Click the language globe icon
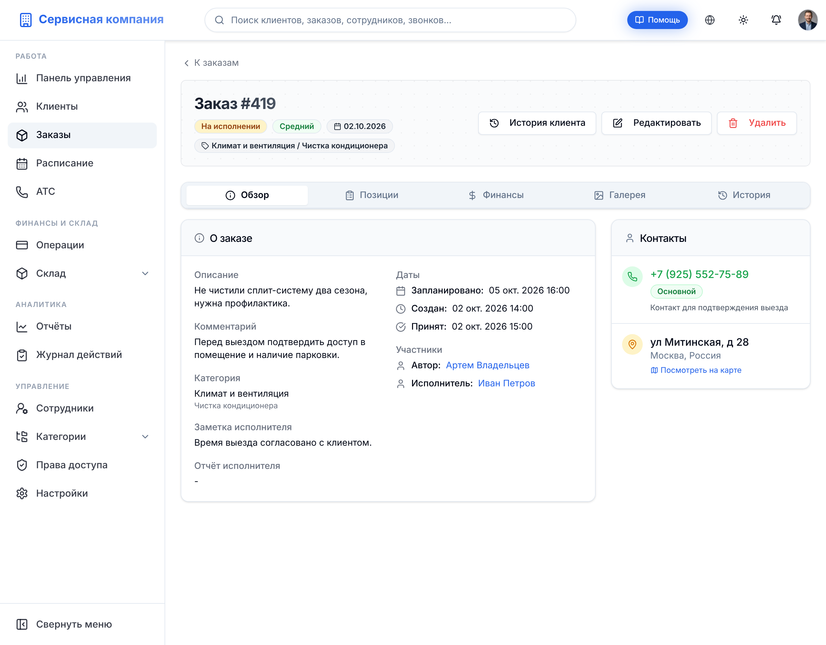826x645 pixels. (710, 20)
